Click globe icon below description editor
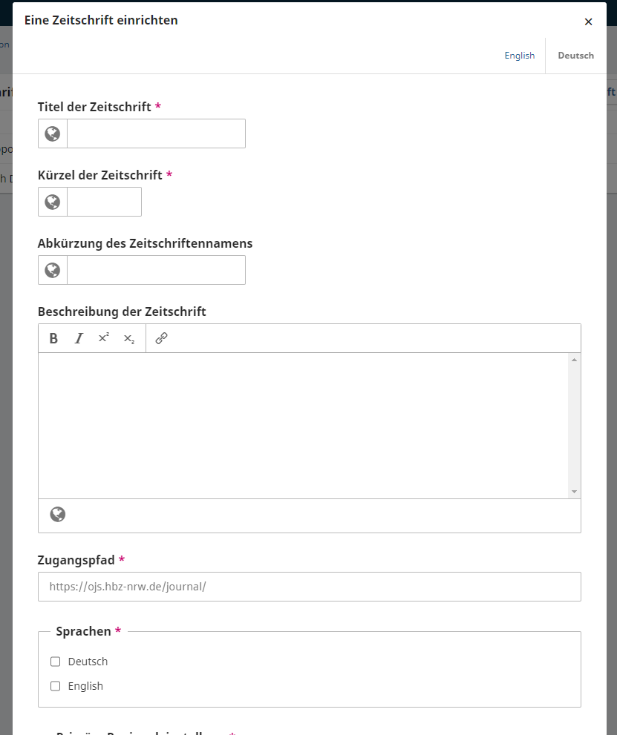Image resolution: width=617 pixels, height=735 pixels. click(x=58, y=515)
